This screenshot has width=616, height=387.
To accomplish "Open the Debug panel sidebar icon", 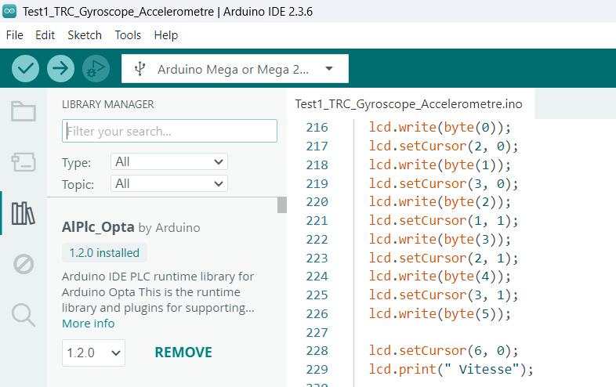I will pyautogui.click(x=24, y=264).
